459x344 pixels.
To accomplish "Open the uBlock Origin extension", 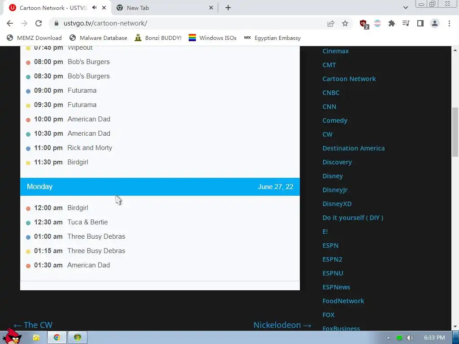I will point(364,24).
